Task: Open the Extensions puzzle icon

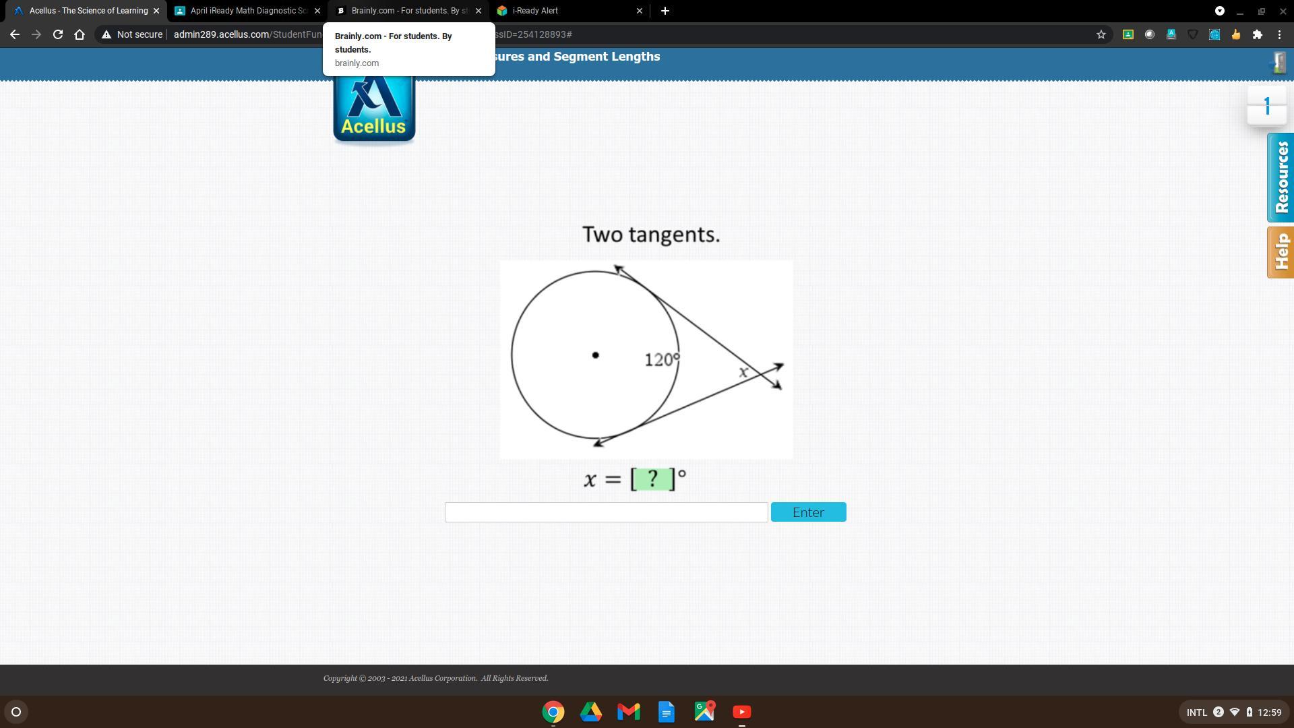Action: point(1257,34)
